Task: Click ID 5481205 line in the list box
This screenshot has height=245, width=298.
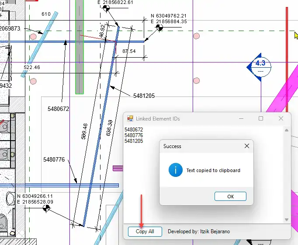Action: pyautogui.click(x=134, y=141)
